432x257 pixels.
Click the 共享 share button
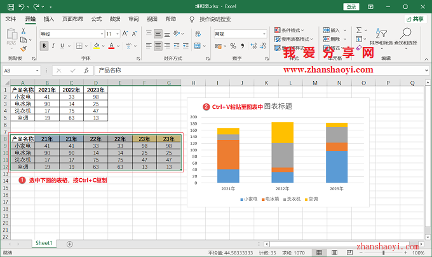(x=415, y=19)
